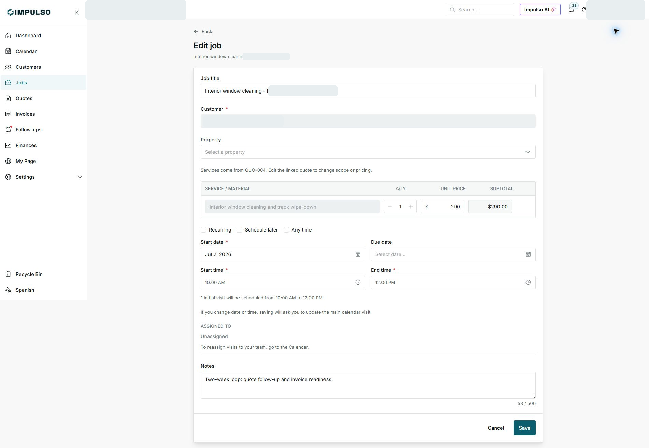Click the back arrow icon
This screenshot has width=649, height=448.
point(196,31)
